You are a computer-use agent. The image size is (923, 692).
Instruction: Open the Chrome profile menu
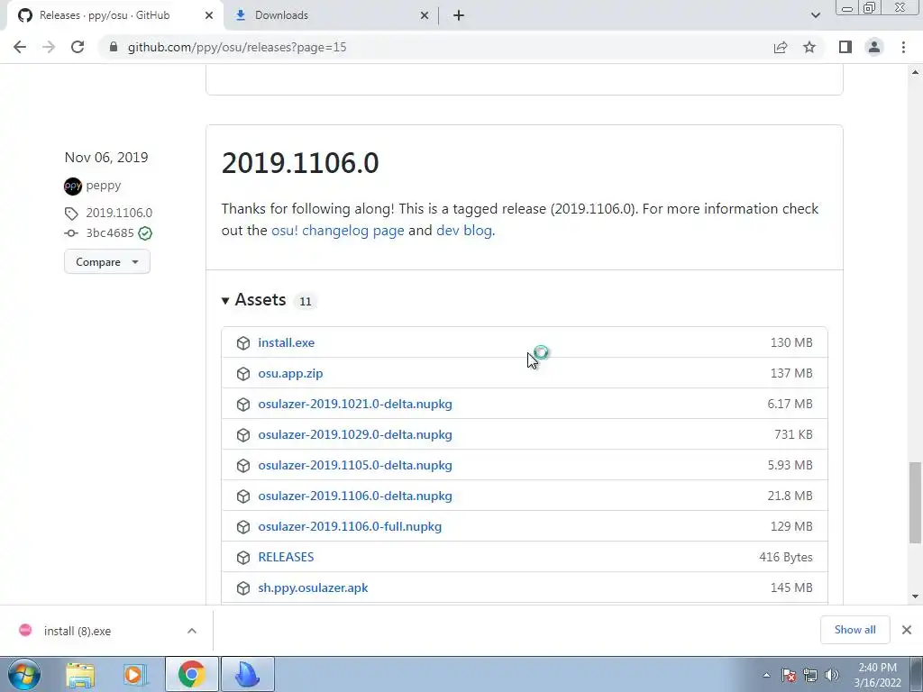tap(874, 47)
